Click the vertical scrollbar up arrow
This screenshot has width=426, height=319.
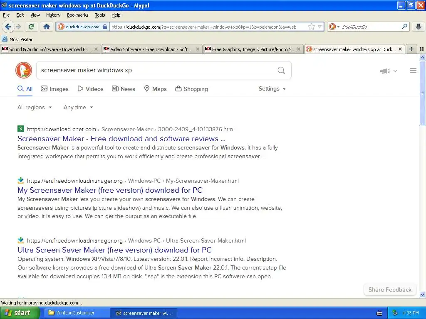(422, 57)
